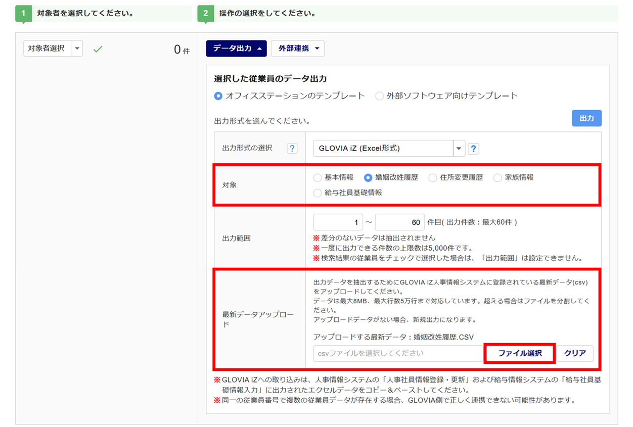Choose the 基本情報 radio option
The height and width of the screenshot is (427, 633).
[x=318, y=177]
